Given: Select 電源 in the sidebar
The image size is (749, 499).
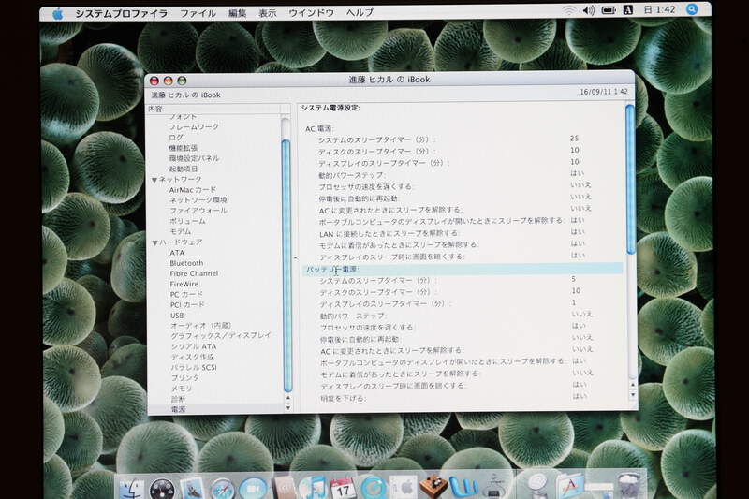Looking at the screenshot, I should click(179, 410).
